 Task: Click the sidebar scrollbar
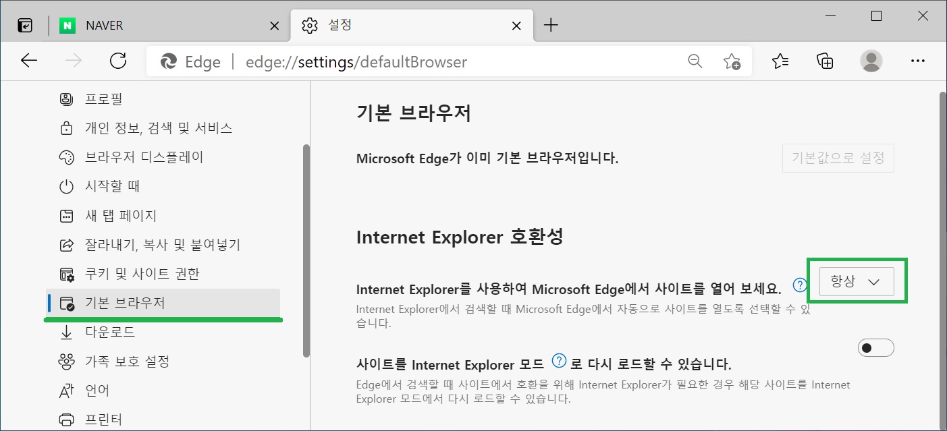[306, 250]
